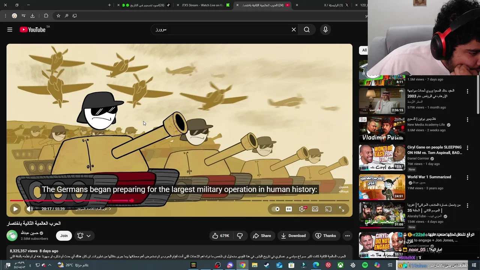Open the YouTube hamburger guide menu

10,30
